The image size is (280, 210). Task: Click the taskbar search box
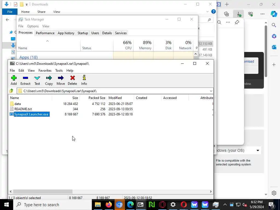click(52, 205)
